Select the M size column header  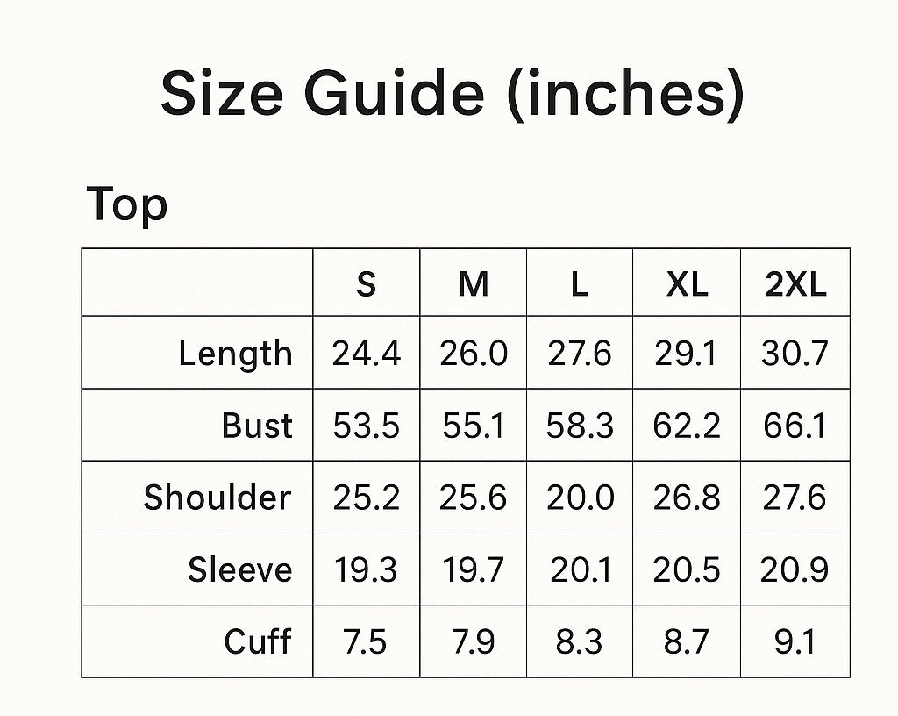click(x=474, y=284)
